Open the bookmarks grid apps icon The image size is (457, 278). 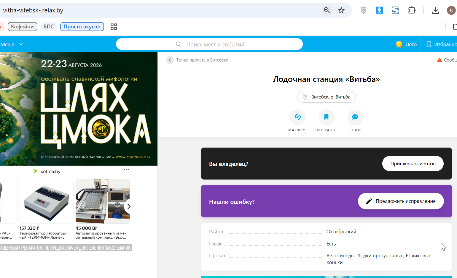[x=114, y=27]
